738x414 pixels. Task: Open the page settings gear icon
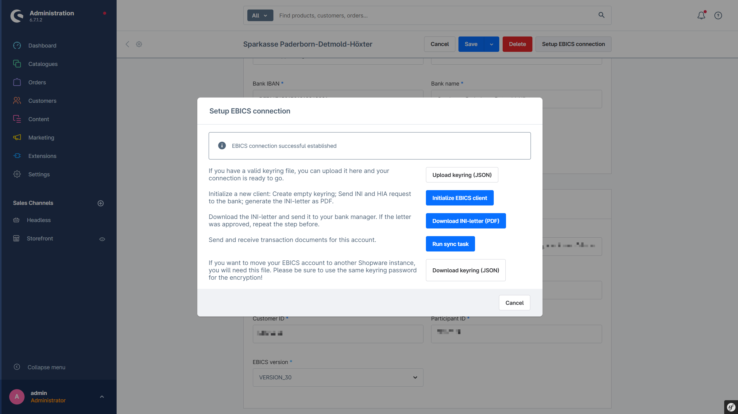point(139,44)
